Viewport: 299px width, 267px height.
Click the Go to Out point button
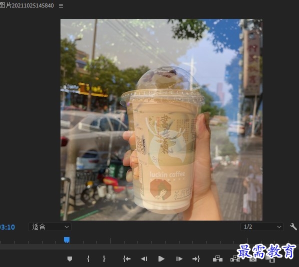[x=196, y=259]
